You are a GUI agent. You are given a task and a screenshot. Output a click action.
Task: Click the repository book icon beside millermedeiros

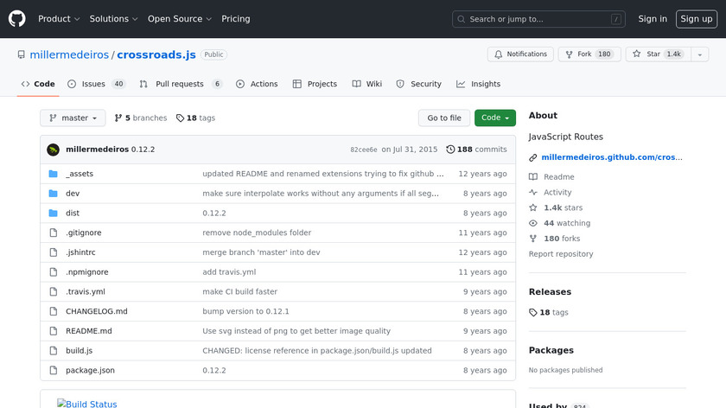(x=22, y=54)
